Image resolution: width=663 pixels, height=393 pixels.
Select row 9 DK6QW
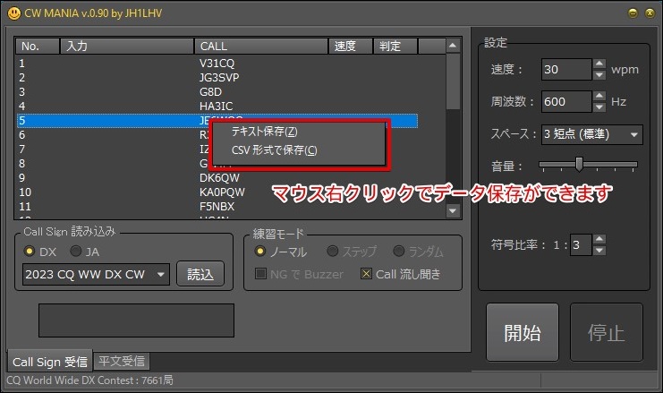tap(217, 178)
